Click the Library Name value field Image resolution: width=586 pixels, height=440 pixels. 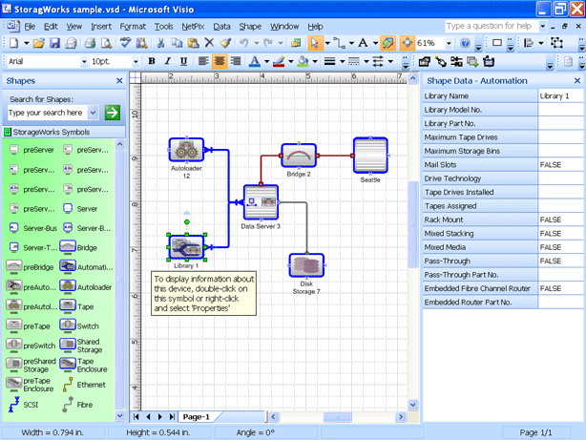(560, 96)
